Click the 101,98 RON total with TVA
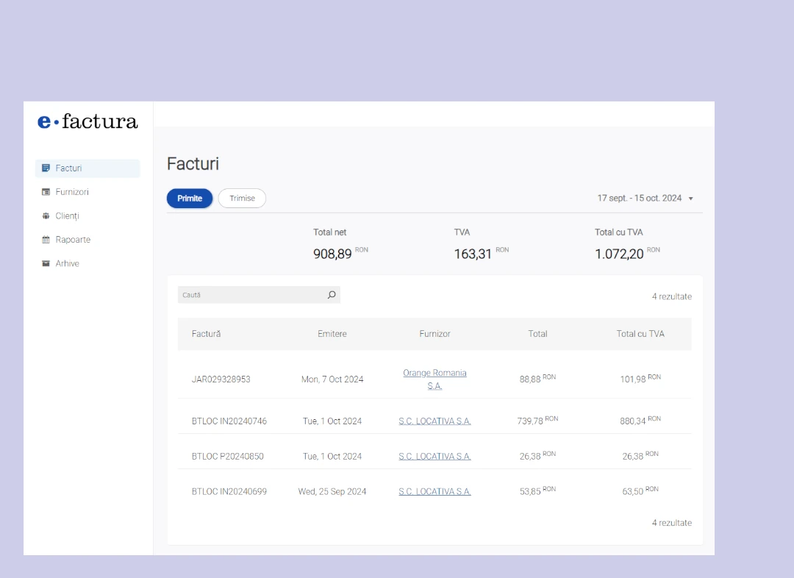This screenshot has height=578, width=794. pyautogui.click(x=640, y=379)
